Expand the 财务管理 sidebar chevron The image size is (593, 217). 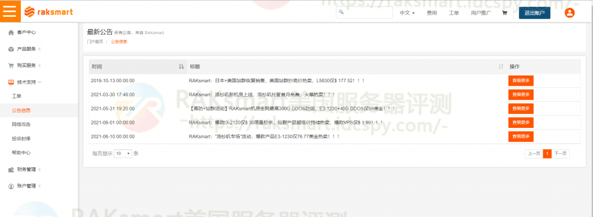coord(39,170)
